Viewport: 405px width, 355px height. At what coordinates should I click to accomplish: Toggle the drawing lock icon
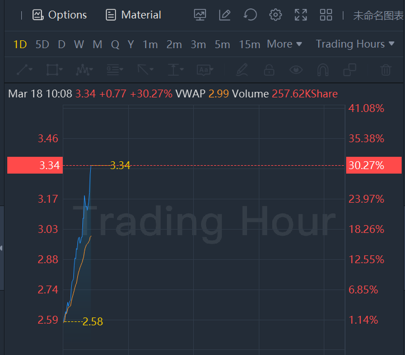click(269, 70)
